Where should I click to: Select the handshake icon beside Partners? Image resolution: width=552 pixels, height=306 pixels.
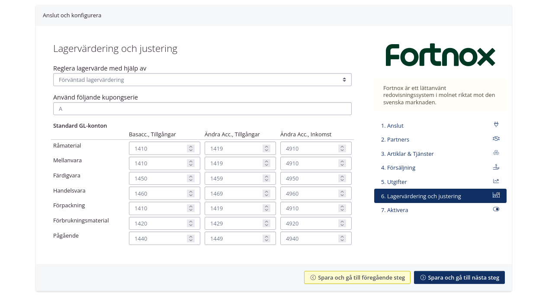496,138
